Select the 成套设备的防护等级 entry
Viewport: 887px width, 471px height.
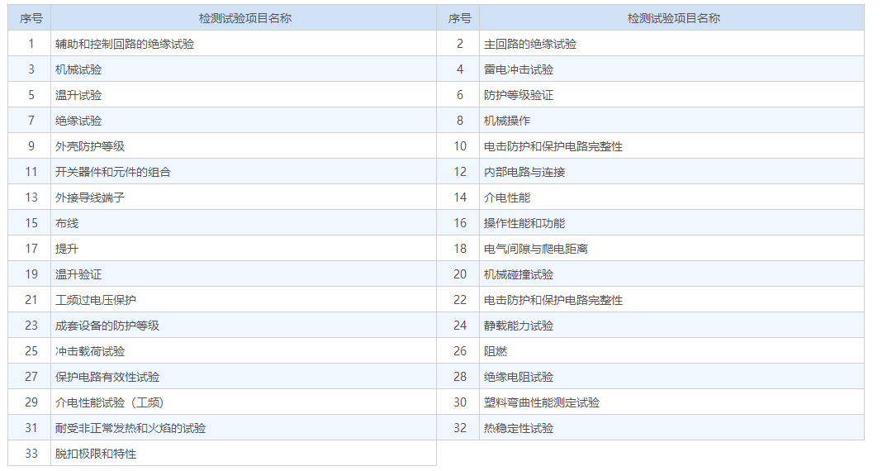pos(107,326)
